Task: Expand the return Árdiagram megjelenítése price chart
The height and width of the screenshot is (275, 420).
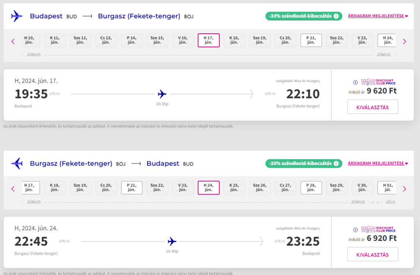Action: [378, 163]
